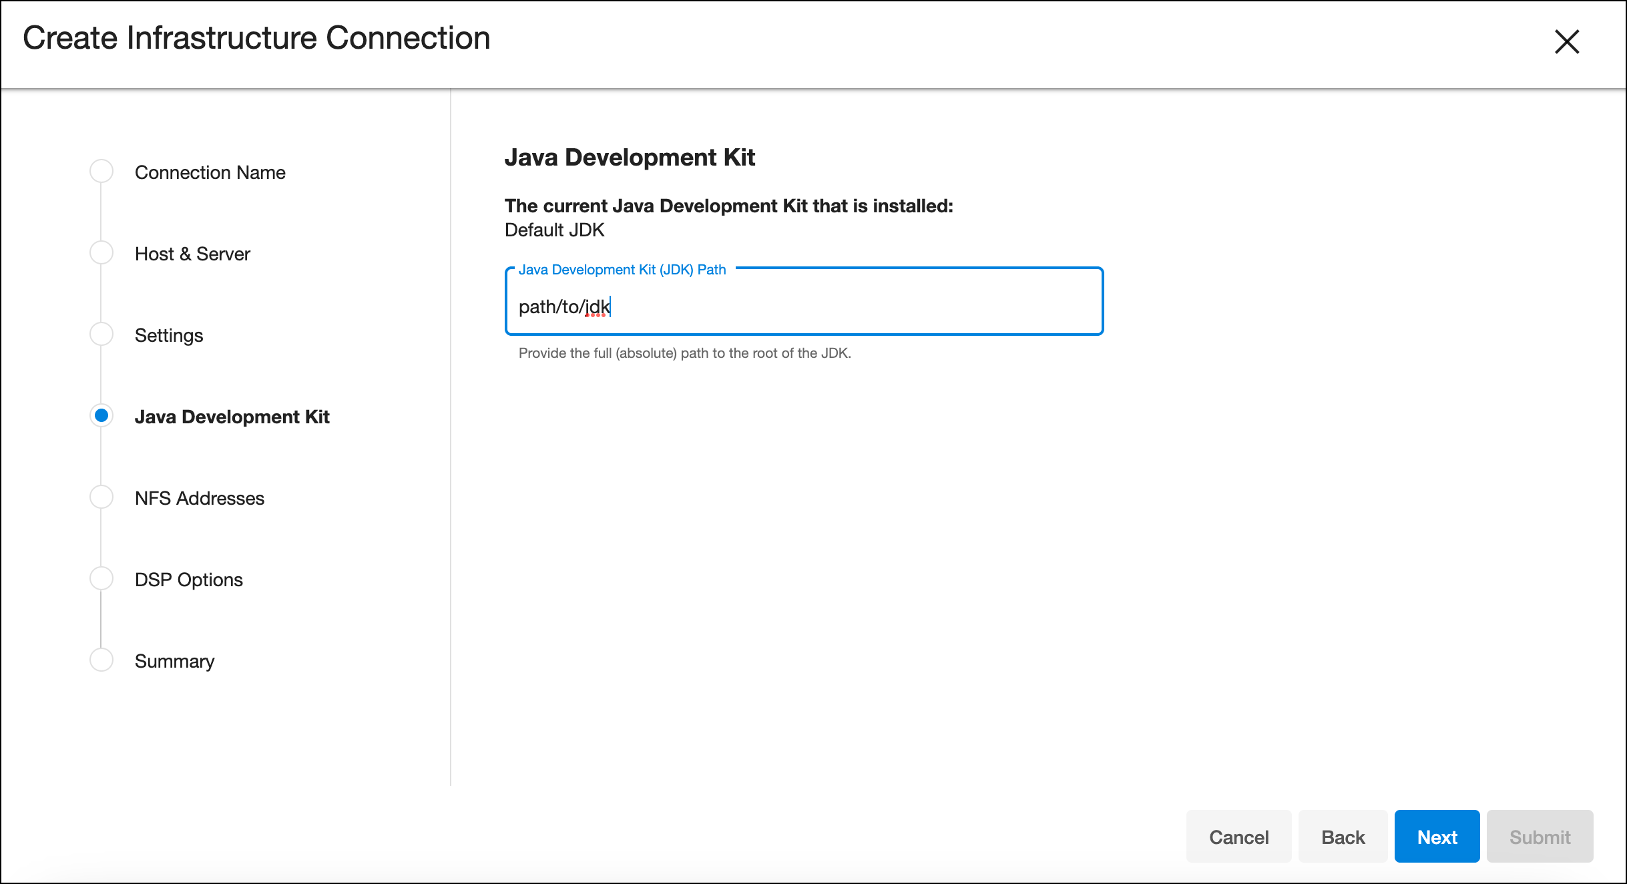Image resolution: width=1627 pixels, height=884 pixels.
Task: Click the Cancel button
Action: pos(1238,837)
